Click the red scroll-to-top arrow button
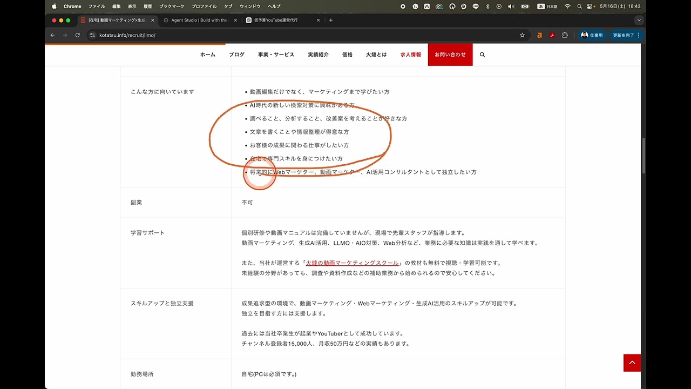Viewport: 691px width, 389px height. [632, 363]
